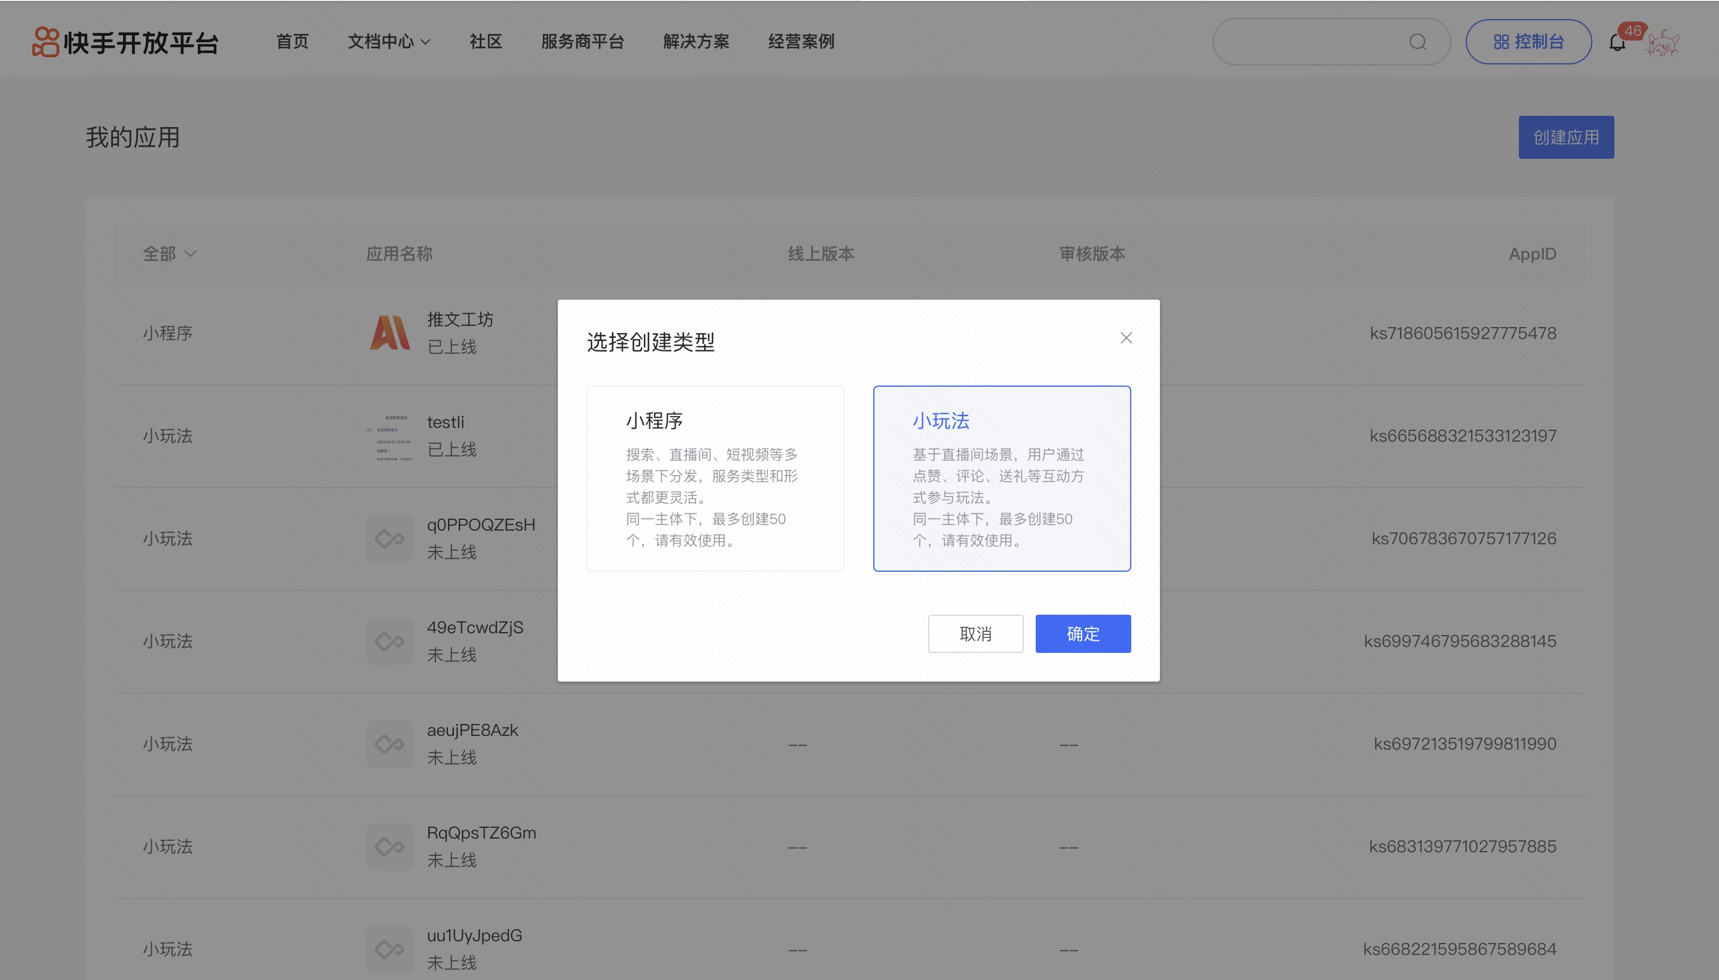Close the dialog with X icon

(x=1126, y=338)
